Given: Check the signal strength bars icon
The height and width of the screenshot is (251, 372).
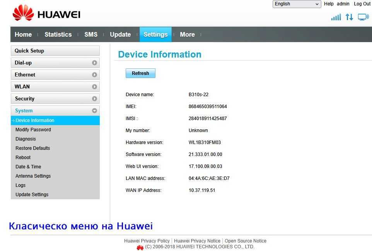Looking at the screenshot, I should [336, 17].
